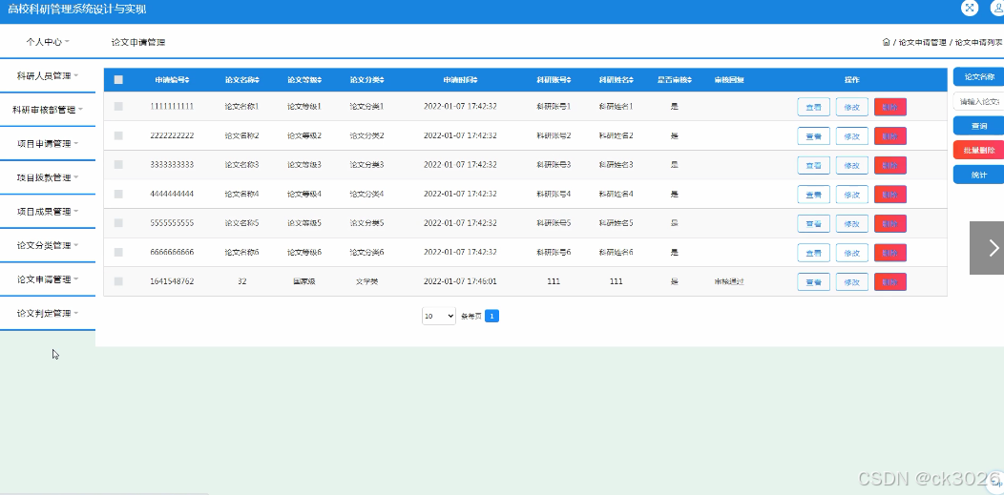
Task: Check the row 1641548762 checkbox
Action: point(118,281)
